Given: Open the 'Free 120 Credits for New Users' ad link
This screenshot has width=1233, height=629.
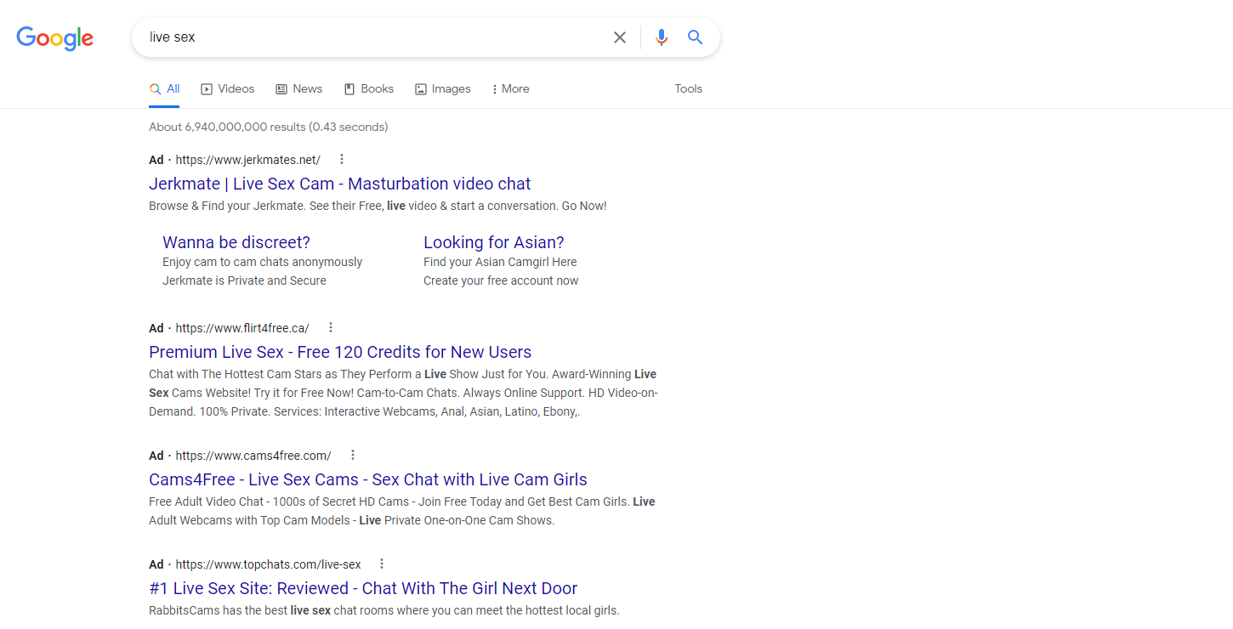Looking at the screenshot, I should click(340, 352).
